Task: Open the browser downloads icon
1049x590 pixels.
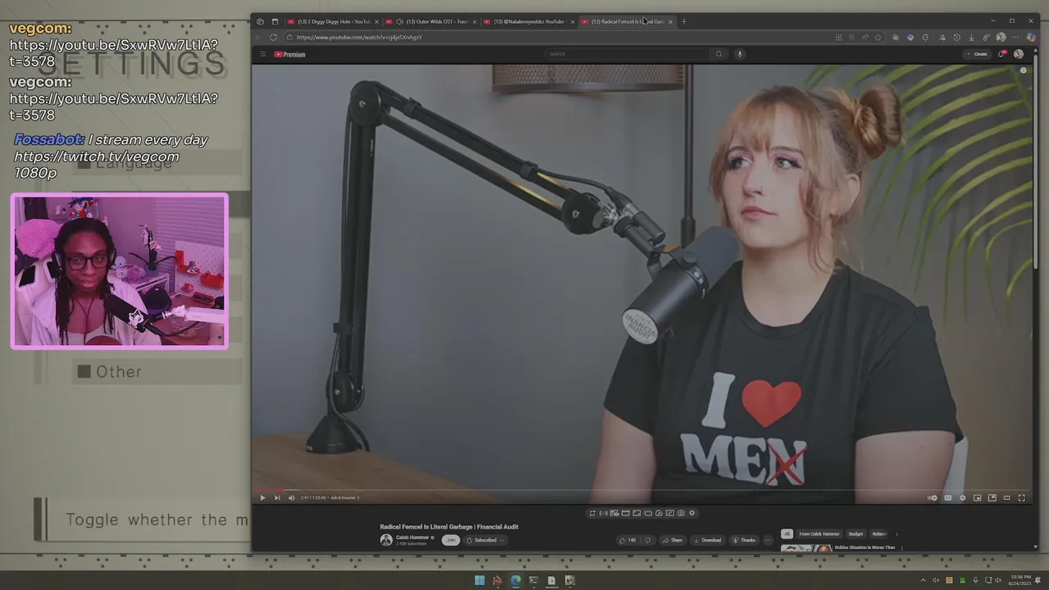Action: click(x=971, y=37)
